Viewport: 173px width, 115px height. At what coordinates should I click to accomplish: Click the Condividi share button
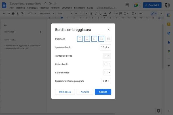[152, 5]
